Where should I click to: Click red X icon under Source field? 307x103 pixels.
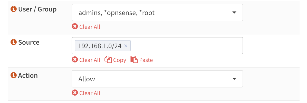(x=75, y=60)
